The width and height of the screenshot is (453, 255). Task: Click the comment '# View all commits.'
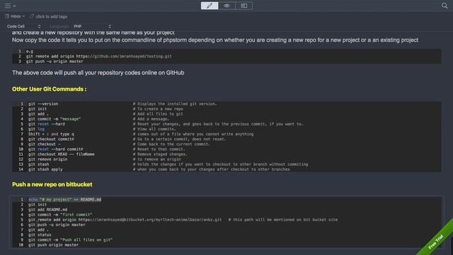pyautogui.click(x=154, y=129)
